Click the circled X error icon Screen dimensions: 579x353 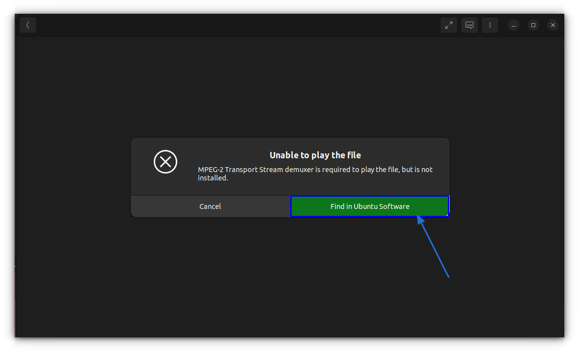[x=165, y=162]
